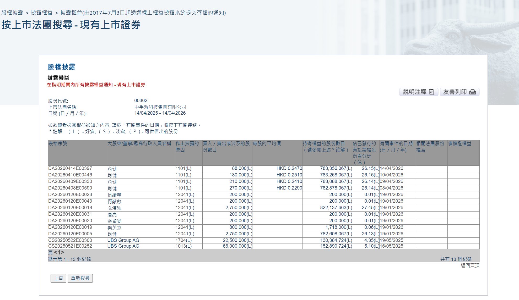Click the 股權披露 breadcrumb link
519x300 pixels.
click(x=12, y=13)
